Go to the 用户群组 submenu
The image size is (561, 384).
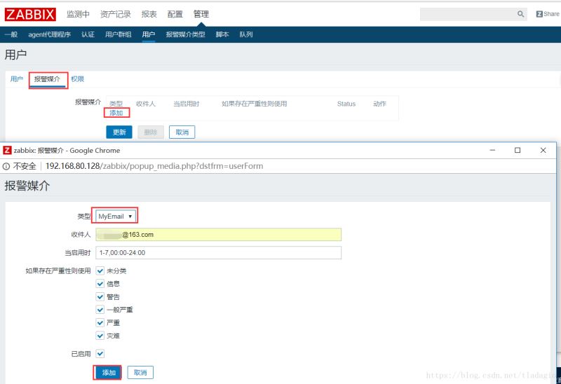118,34
